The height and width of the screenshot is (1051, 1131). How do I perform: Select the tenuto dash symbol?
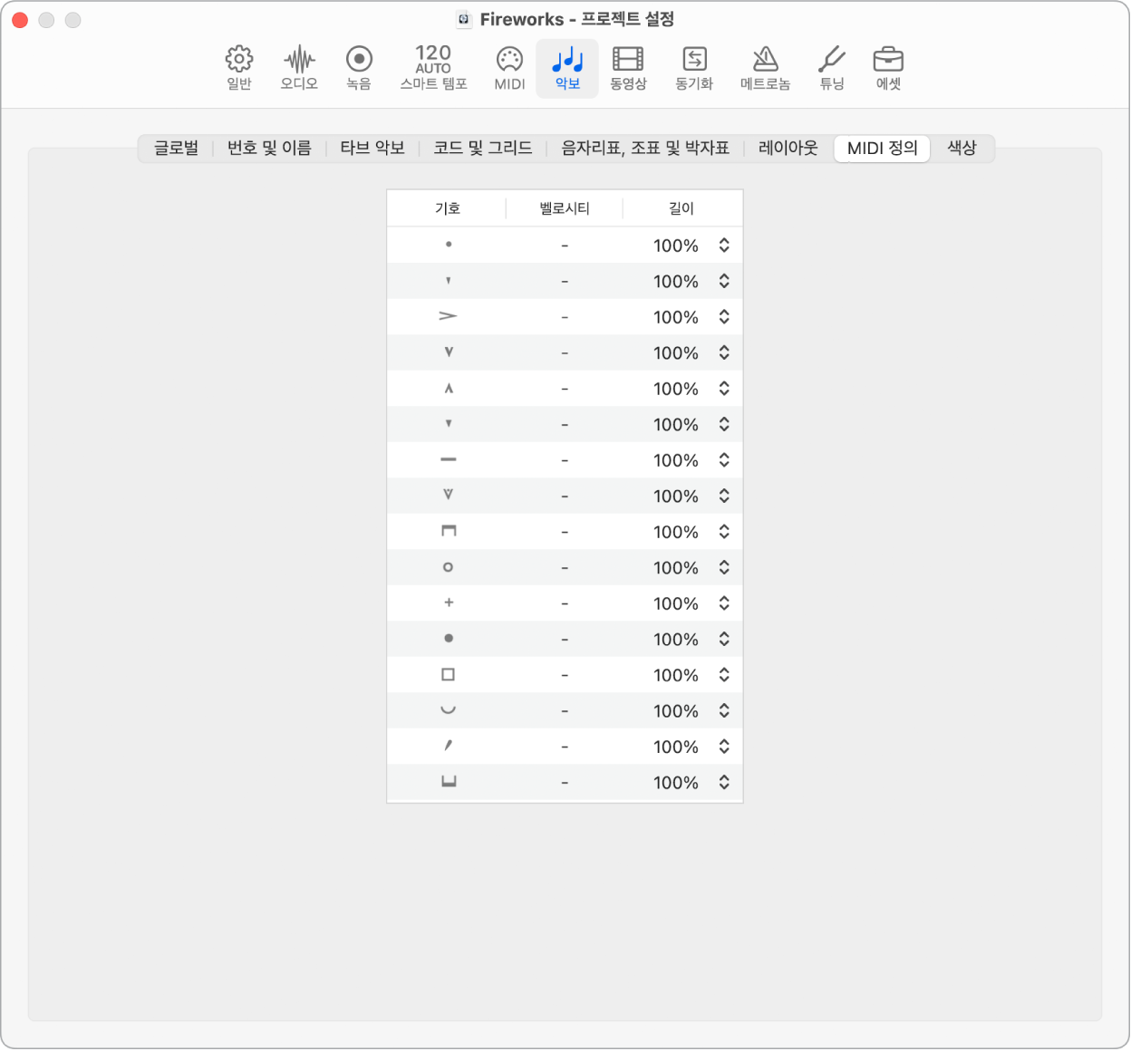[x=448, y=459]
